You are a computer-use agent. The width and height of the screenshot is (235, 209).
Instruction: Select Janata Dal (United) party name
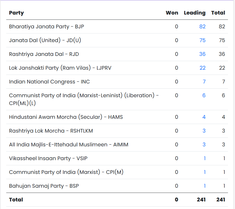click(x=45, y=40)
